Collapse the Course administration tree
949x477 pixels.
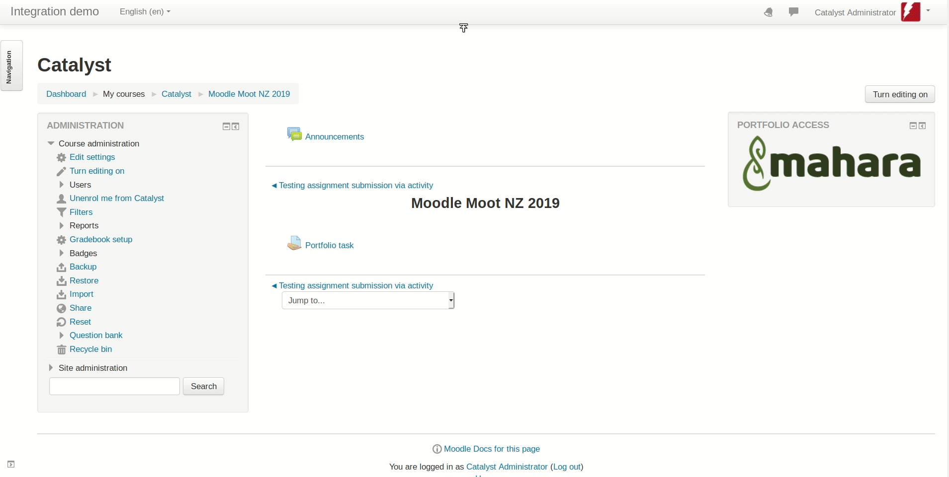pyautogui.click(x=51, y=143)
